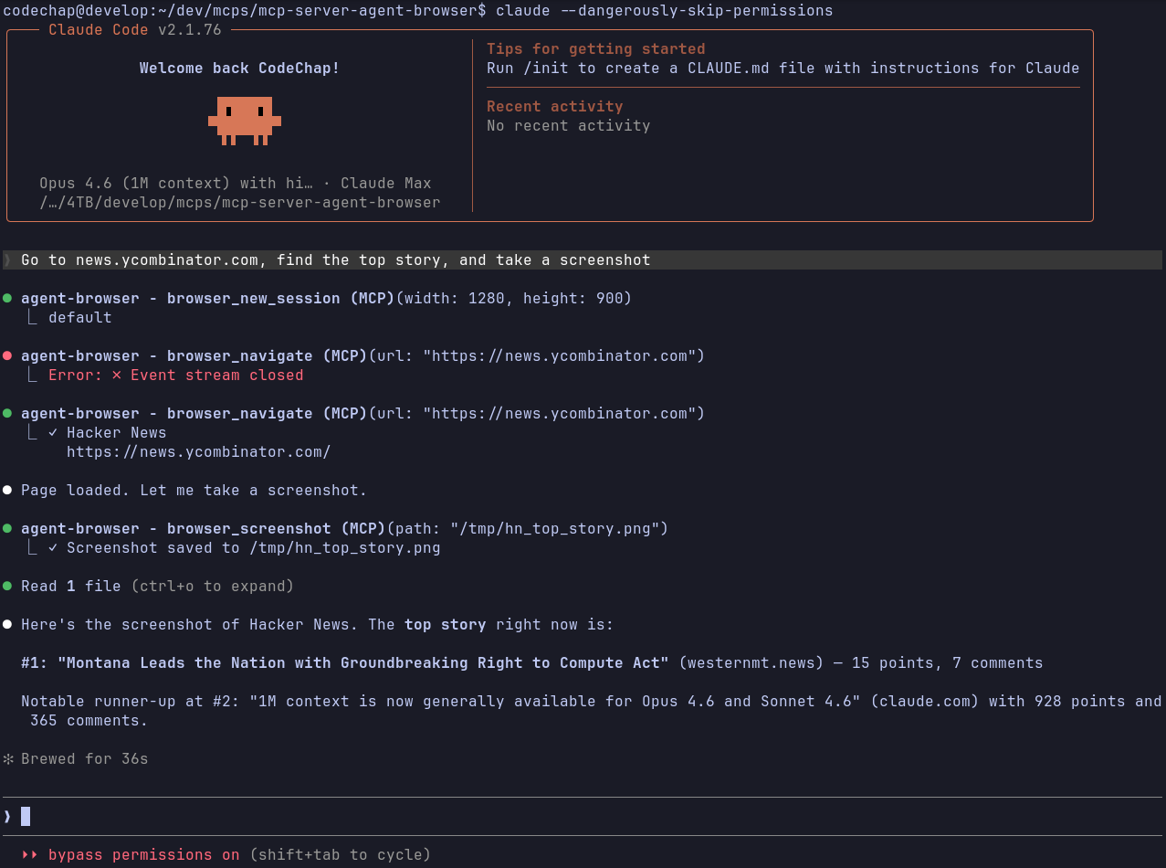The width and height of the screenshot is (1166, 868).
Task: Click the URL in the failed browser_navigate call
Action: [x=559, y=356]
